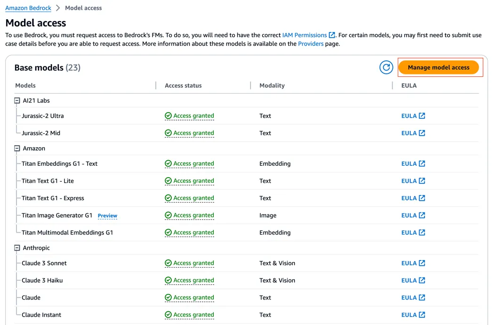Open the Amazon Bedrock breadcrumb link
This screenshot has height=325, width=492.
(x=28, y=8)
